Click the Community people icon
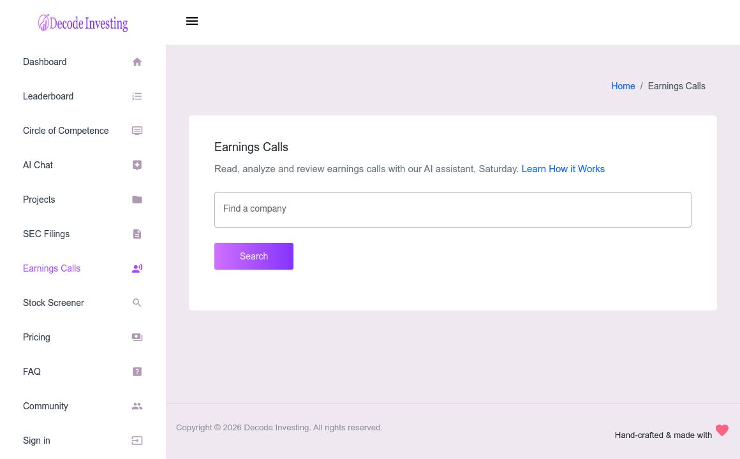Viewport: 740px width, 459px height. click(137, 406)
